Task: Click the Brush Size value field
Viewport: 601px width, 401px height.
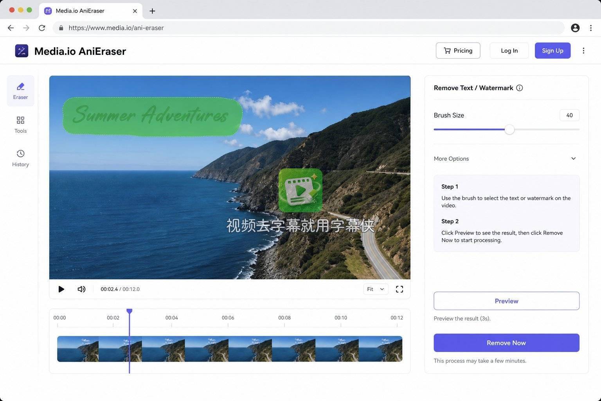Action: pyautogui.click(x=569, y=115)
